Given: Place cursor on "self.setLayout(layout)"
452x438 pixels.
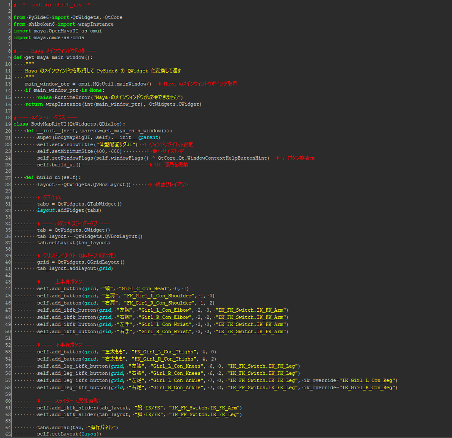Looking at the screenshot, I should pos(69,434).
